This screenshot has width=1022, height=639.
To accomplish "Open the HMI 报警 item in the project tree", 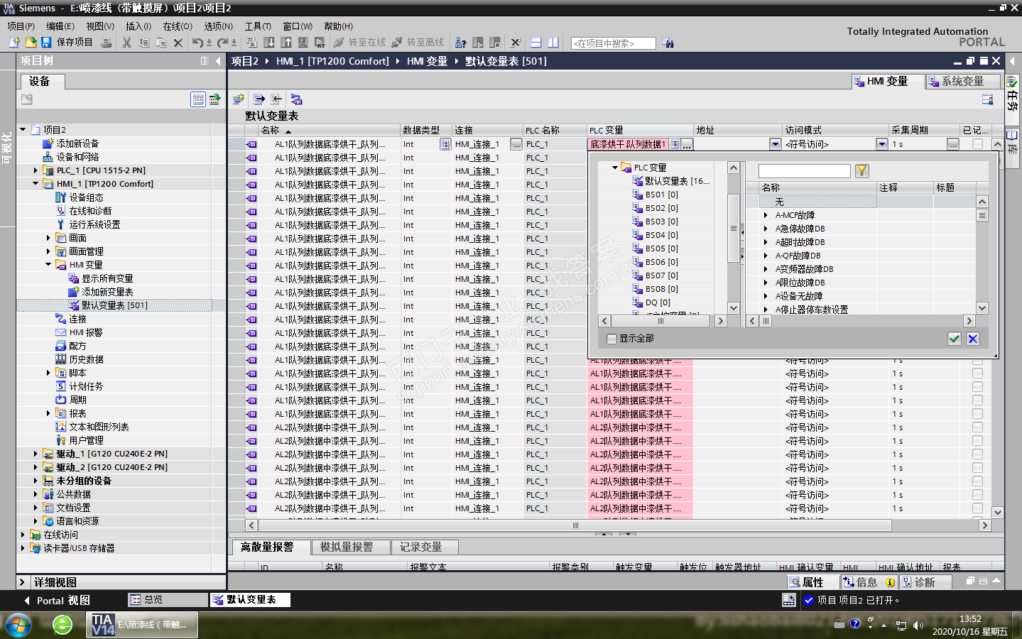I will (85, 332).
